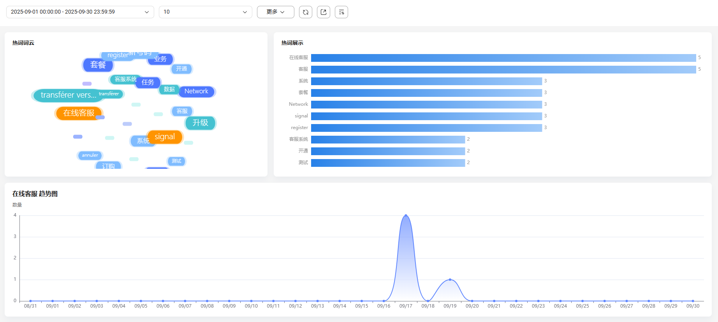Image resolution: width=718 pixels, height=322 pixels.
Task: Click the 09/01 x-axis date label
Action: coord(53,306)
